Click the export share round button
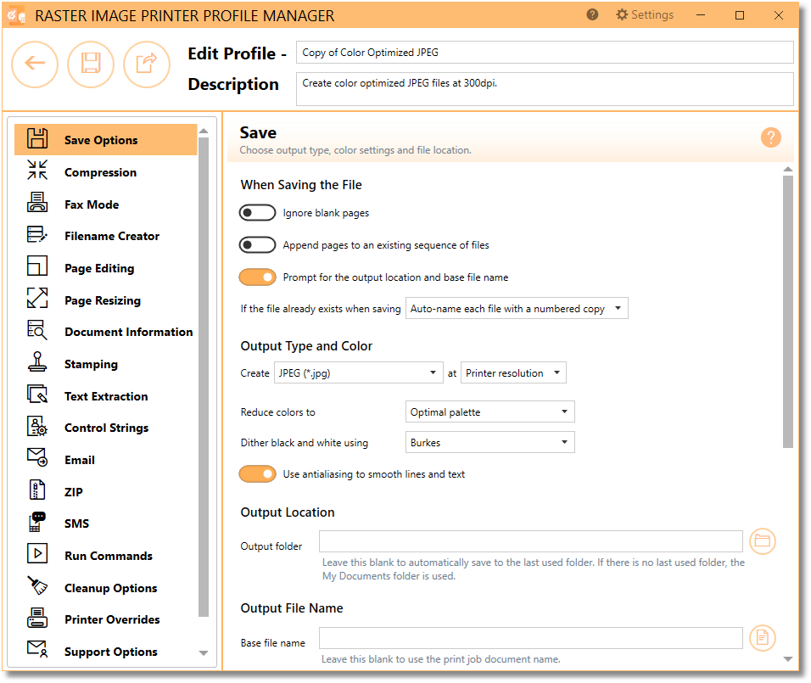The width and height of the screenshot is (811, 683). (147, 64)
